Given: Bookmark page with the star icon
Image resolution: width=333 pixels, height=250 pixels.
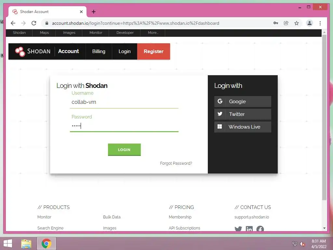Looking at the screenshot, I should point(297,23).
